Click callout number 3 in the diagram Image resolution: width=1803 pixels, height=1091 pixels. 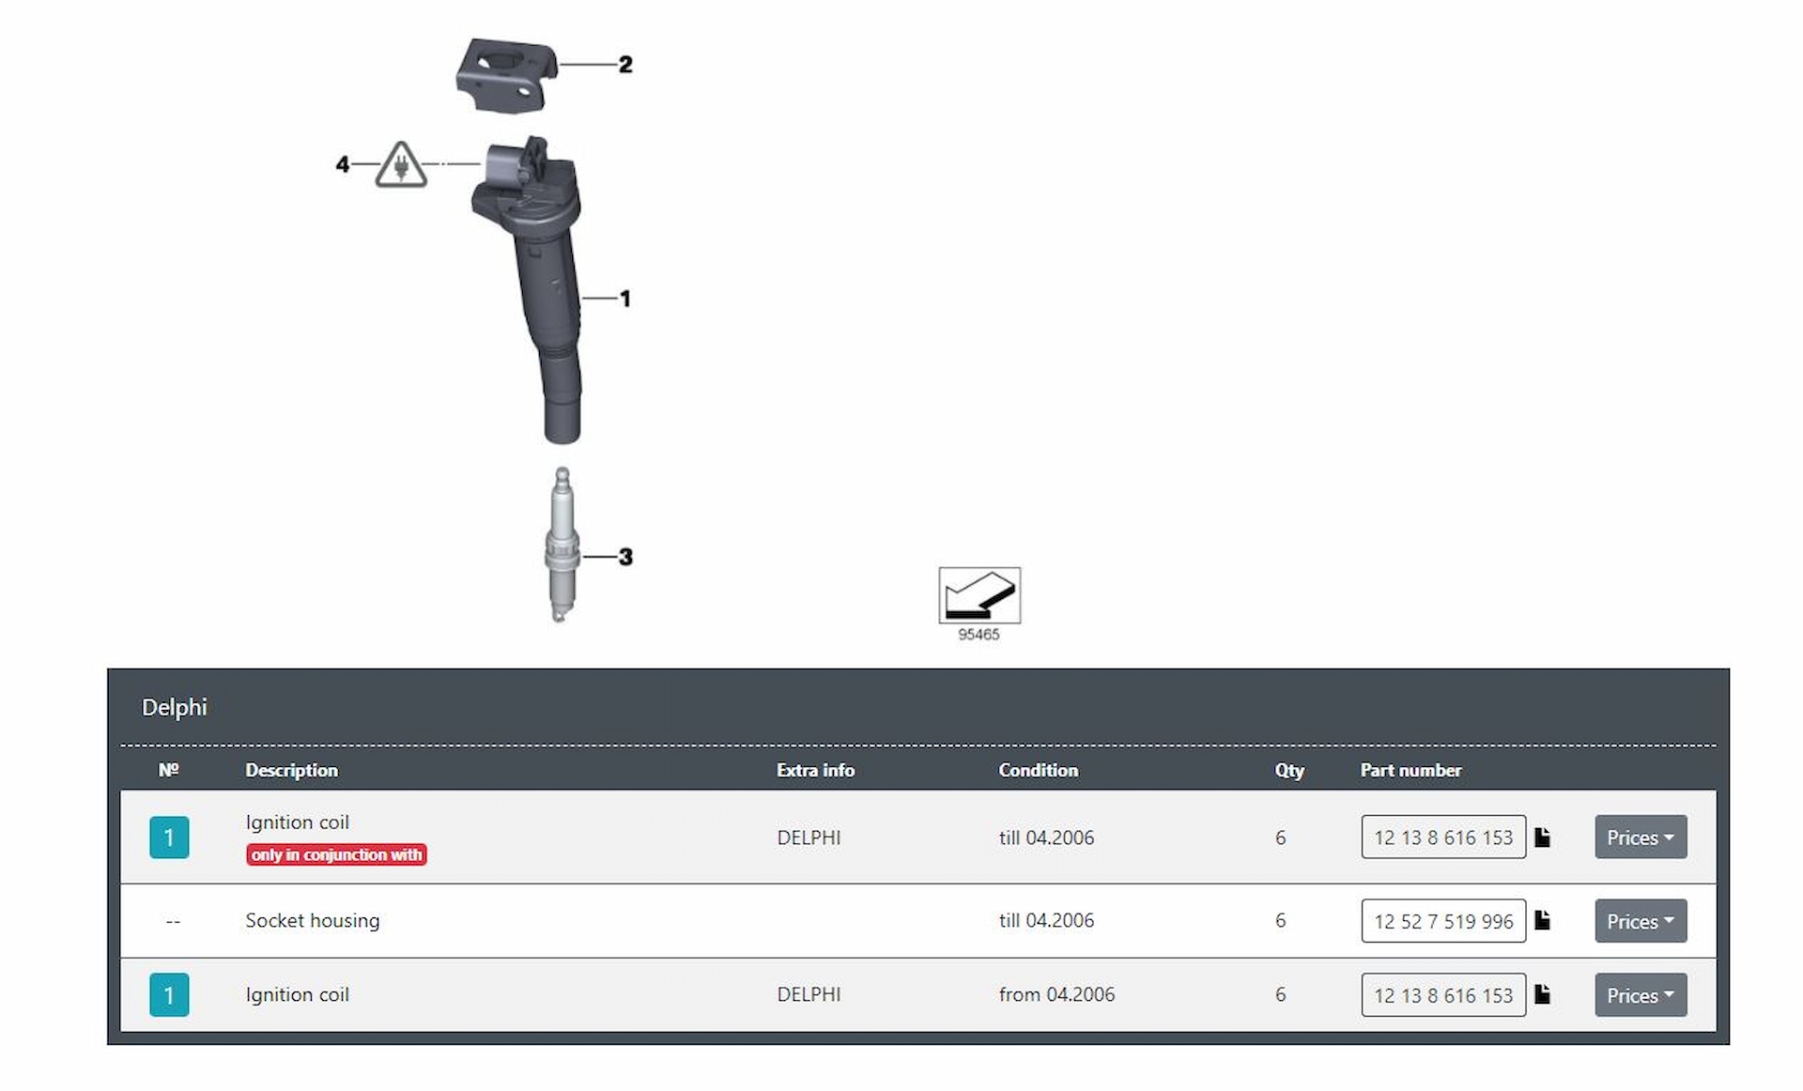click(x=625, y=557)
